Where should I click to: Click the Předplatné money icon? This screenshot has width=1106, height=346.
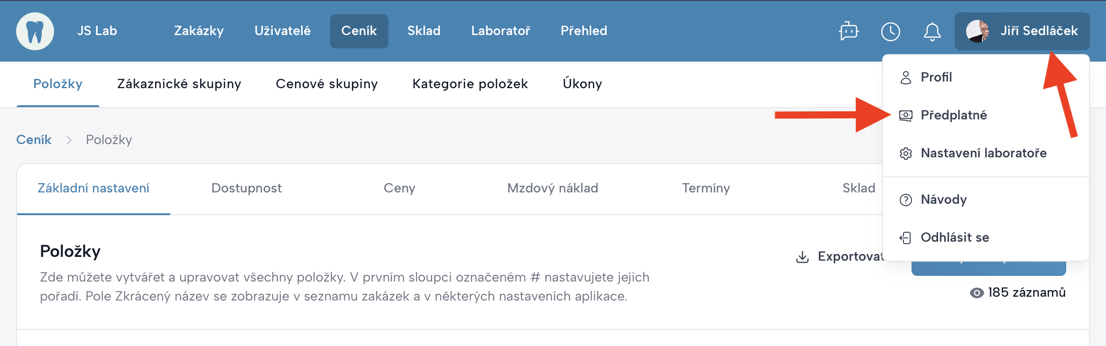coord(905,115)
